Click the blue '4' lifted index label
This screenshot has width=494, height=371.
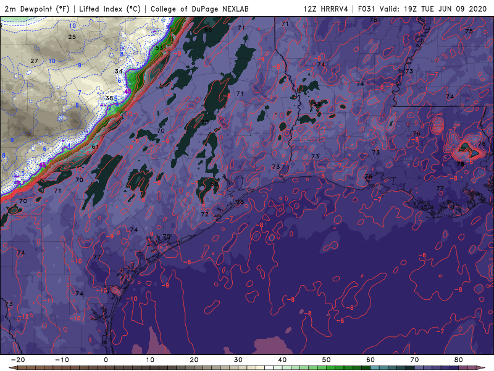click(69, 145)
